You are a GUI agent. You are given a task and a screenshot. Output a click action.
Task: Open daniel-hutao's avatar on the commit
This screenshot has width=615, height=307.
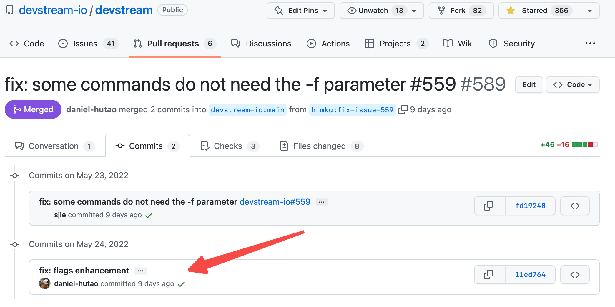pos(45,283)
